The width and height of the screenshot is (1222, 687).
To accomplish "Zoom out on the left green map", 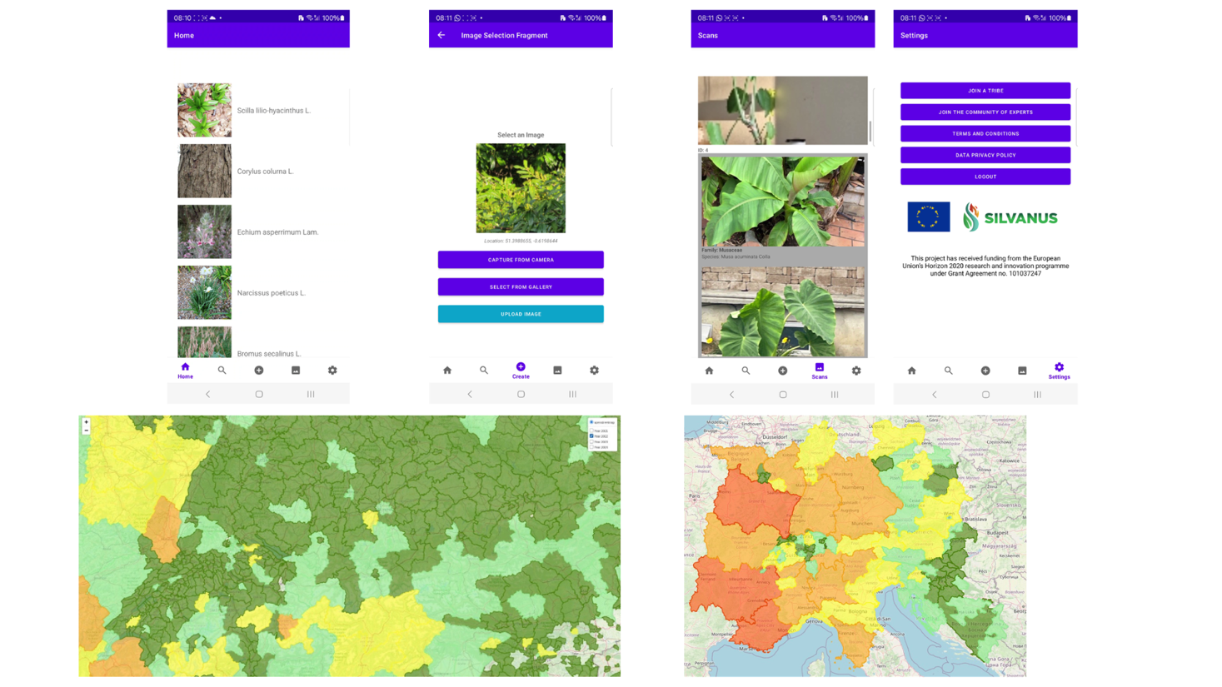I will (x=86, y=431).
